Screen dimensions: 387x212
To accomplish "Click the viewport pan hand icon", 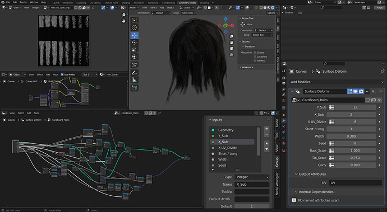I will point(232,43).
